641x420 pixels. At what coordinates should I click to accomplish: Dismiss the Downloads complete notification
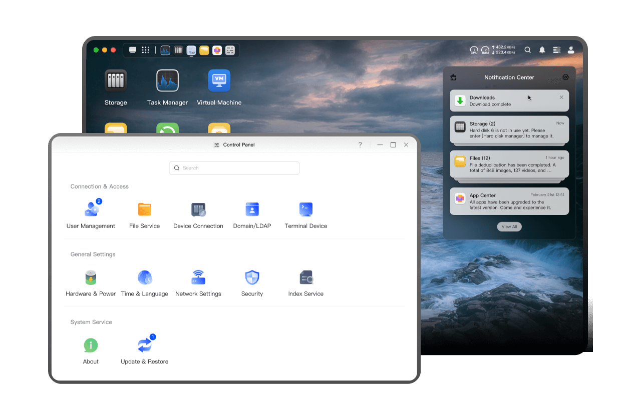tap(561, 97)
